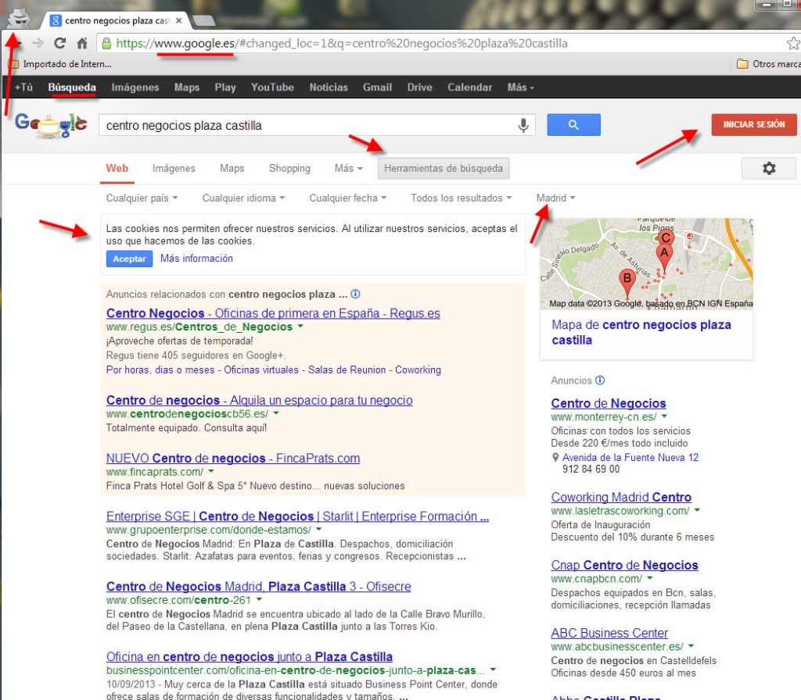Open Play in the top bar

[x=225, y=87]
